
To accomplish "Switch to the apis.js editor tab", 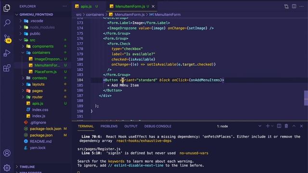I will tap(86, 6).
